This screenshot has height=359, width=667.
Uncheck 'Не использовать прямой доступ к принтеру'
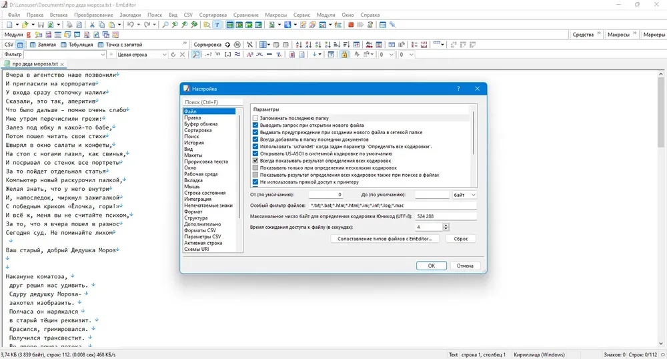point(255,182)
